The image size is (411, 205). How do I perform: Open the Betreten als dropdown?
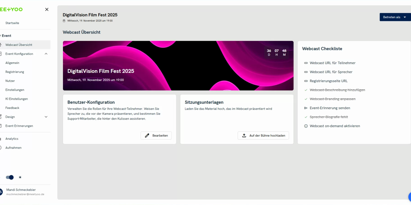[395, 17]
